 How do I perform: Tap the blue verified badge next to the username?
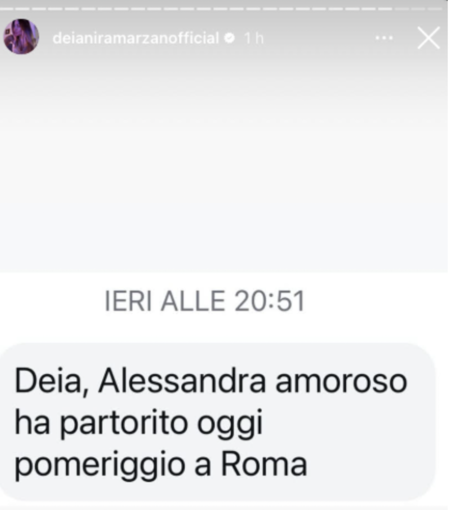(x=230, y=38)
